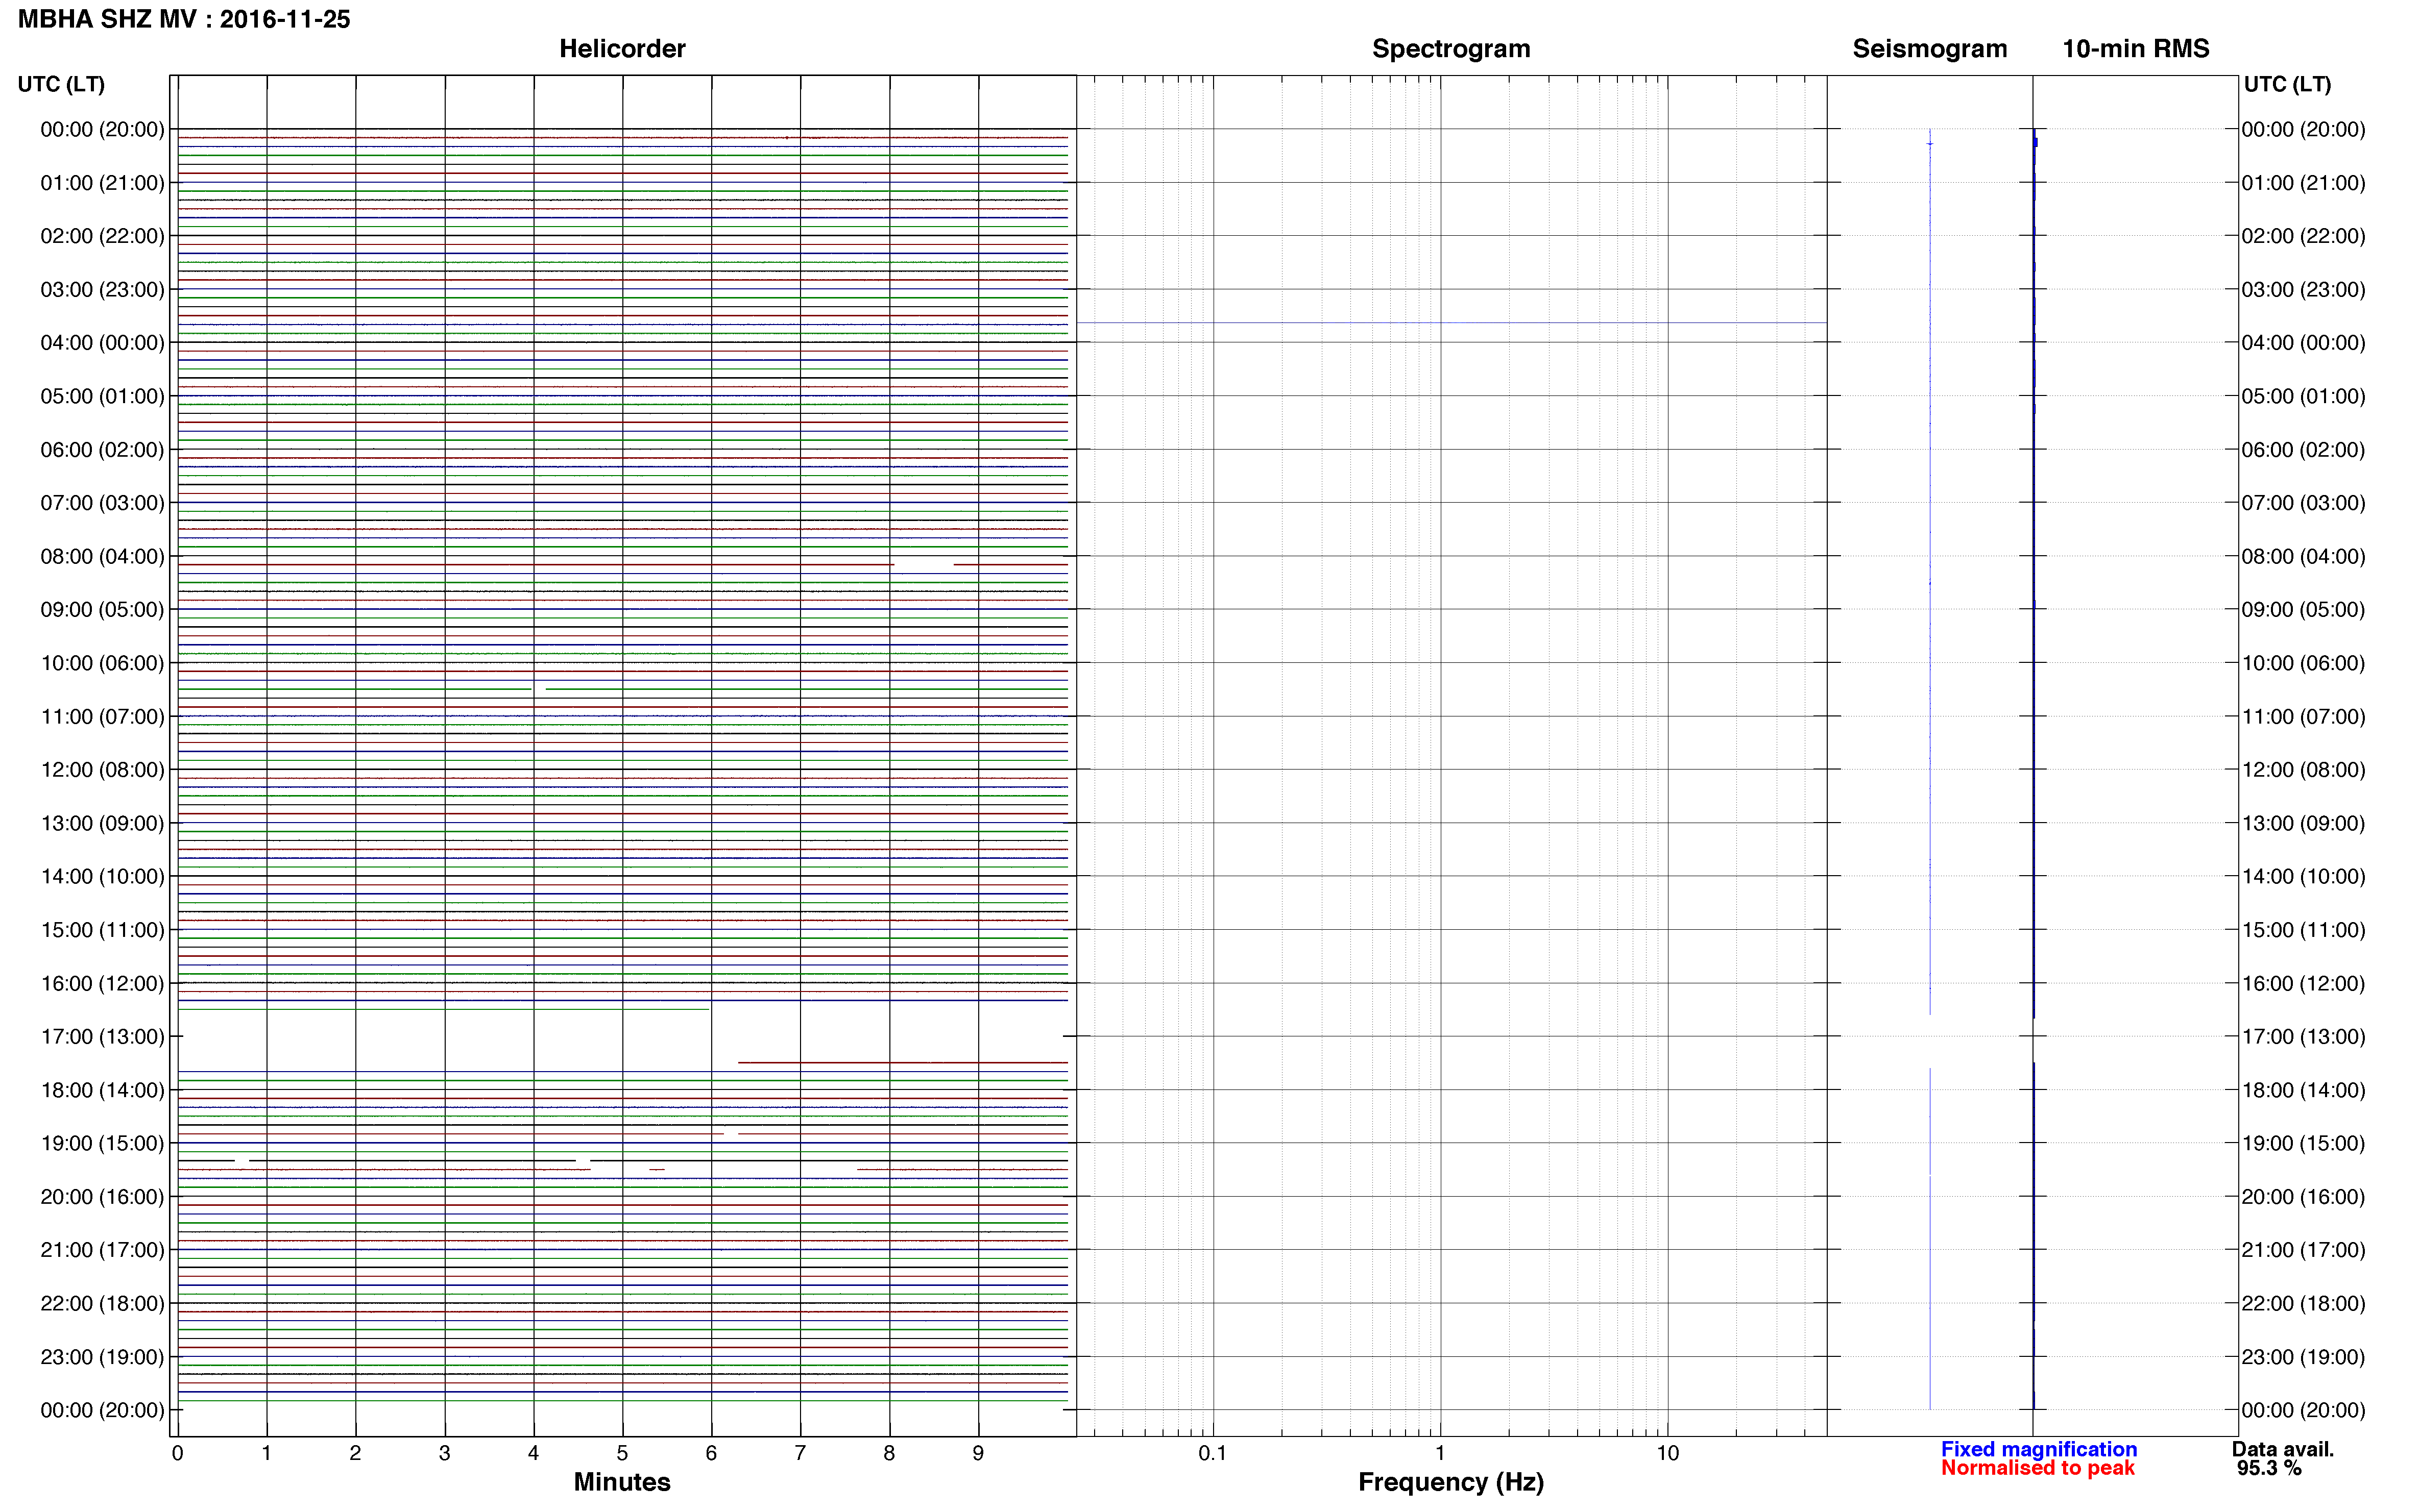Click the left '15:00 (11:00)' time label
Viewport: 2420px width, 1512px height.
point(102,930)
